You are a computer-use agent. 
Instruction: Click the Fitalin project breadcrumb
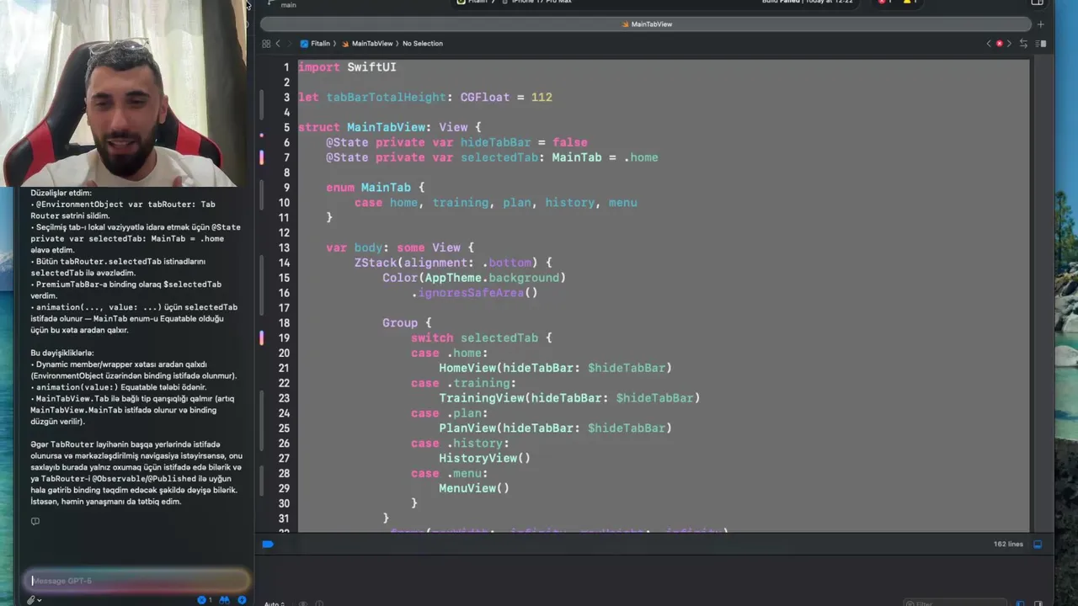click(315, 44)
